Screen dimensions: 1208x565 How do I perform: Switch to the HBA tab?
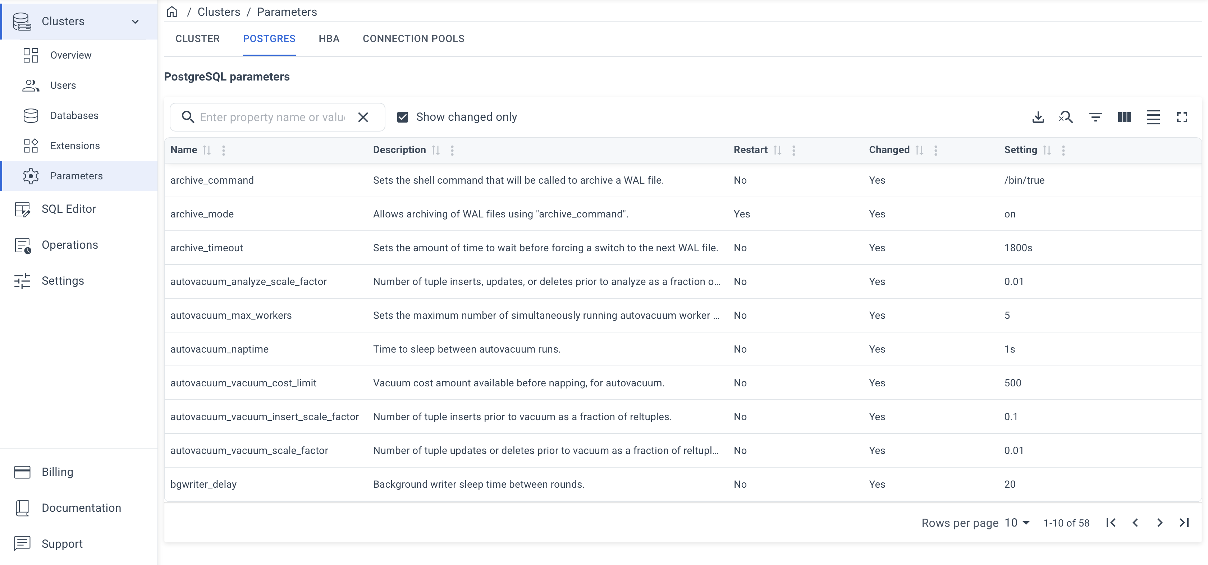329,38
